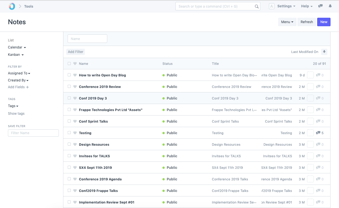Change sort field Last Modified On
Image resolution: width=339 pixels, height=208 pixels.
tap(305, 52)
